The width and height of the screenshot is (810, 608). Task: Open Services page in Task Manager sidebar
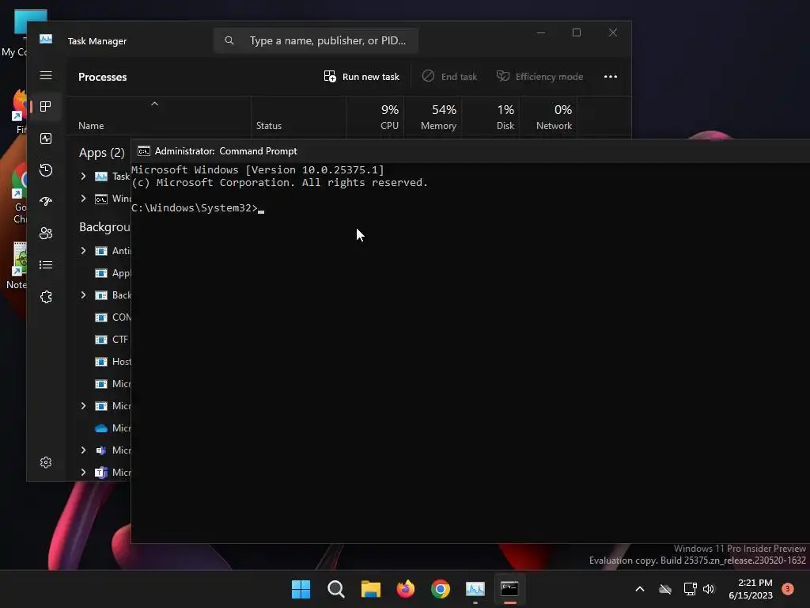(x=46, y=297)
